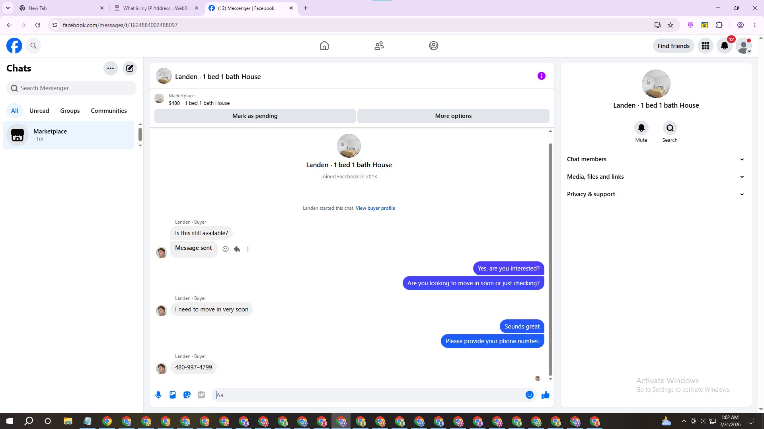The height and width of the screenshot is (429, 764).
Task: Expand the Chat members section
Action: (656, 159)
